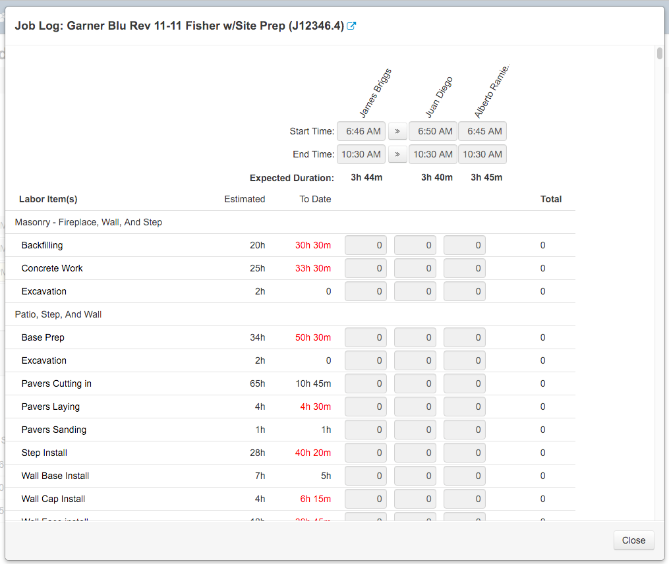Click the copy-right arrow next to Start Time
This screenshot has height=564, width=669.
397,131
